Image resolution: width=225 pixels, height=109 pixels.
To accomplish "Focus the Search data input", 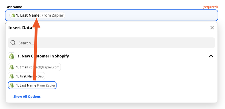I will click(x=111, y=43).
